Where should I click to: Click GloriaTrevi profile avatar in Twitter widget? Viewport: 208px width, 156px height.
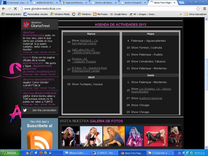pyautogui.click(x=26, y=24)
